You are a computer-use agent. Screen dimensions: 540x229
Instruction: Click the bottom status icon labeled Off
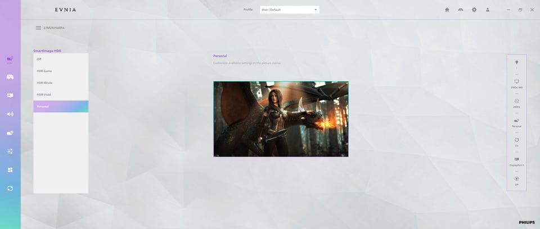pos(516,179)
